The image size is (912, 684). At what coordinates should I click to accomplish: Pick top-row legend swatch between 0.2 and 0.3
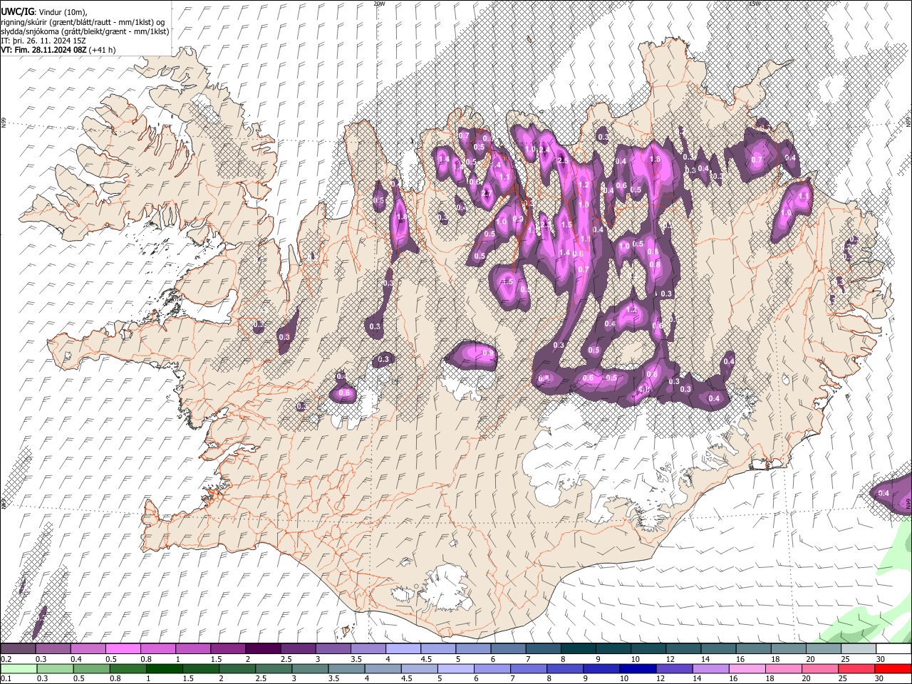tap(19, 649)
